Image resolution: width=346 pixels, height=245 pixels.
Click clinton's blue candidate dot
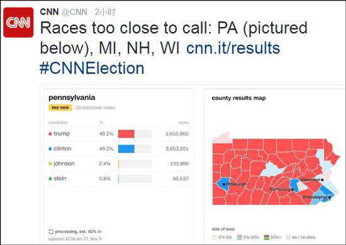point(50,149)
